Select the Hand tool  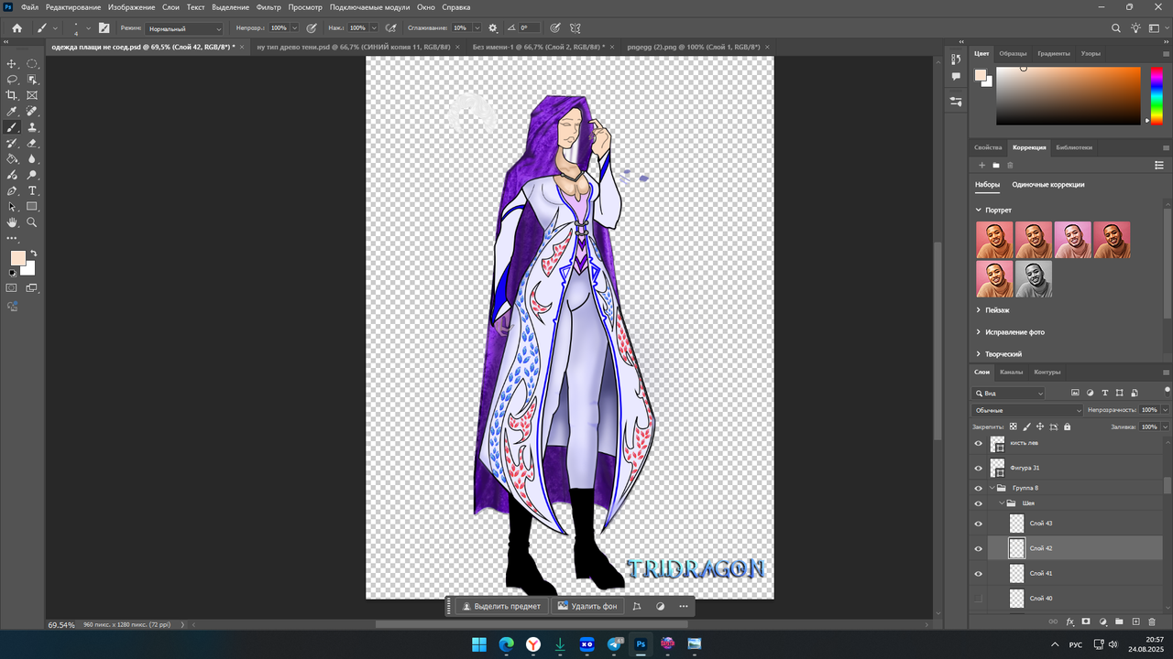[12, 222]
